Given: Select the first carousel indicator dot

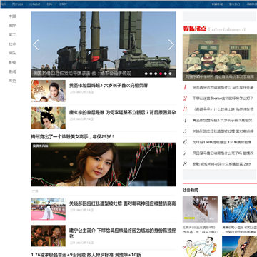Looking at the screenshot, I should [x=146, y=74].
